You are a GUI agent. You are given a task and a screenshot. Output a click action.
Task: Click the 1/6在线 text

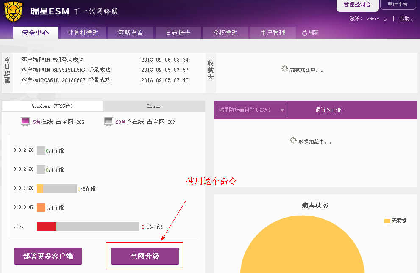point(87,189)
